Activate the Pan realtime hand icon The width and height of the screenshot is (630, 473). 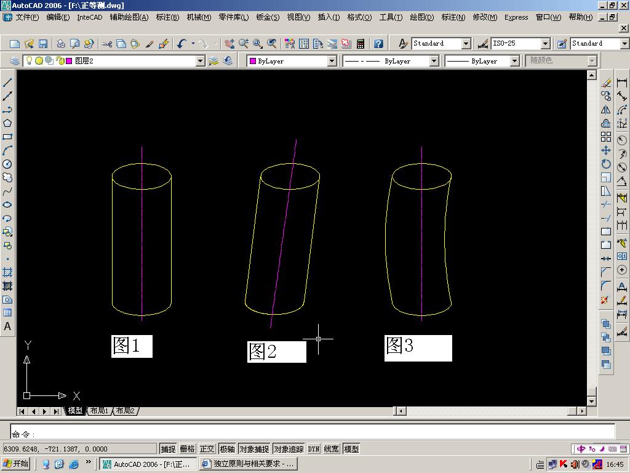pos(229,44)
